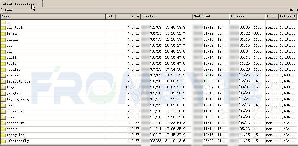Viewport: 298px width, 146px height.
Task: Click the zhangxian folder icon
Action: click(x=3, y=135)
